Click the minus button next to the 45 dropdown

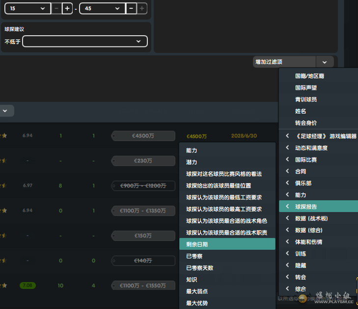pyautogui.click(x=131, y=9)
